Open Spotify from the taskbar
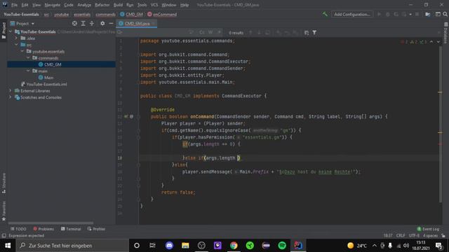The height and width of the screenshot is (252, 449). pyautogui.click(x=282, y=246)
